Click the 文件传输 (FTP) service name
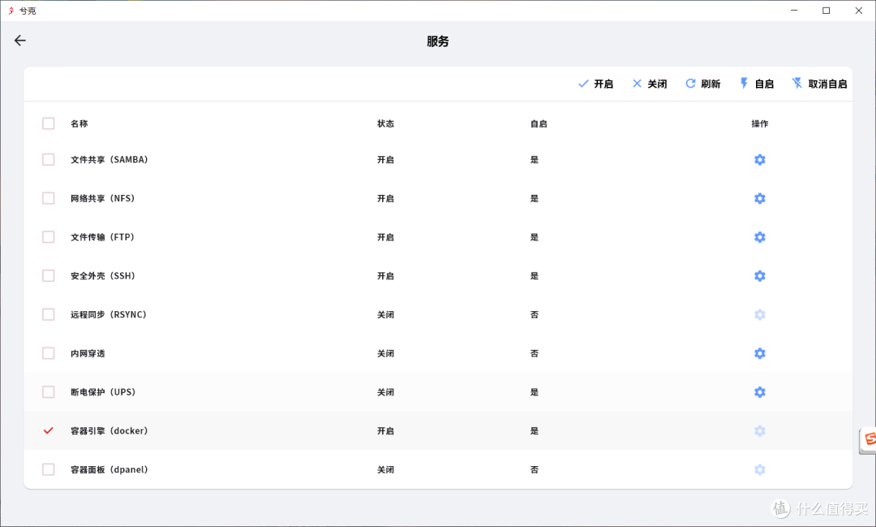876x527 pixels. 102,237
